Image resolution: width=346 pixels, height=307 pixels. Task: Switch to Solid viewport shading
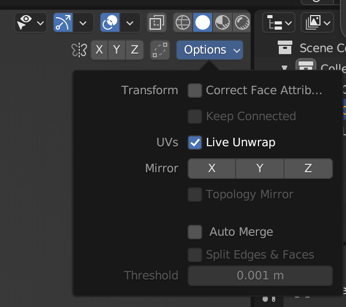coord(203,23)
